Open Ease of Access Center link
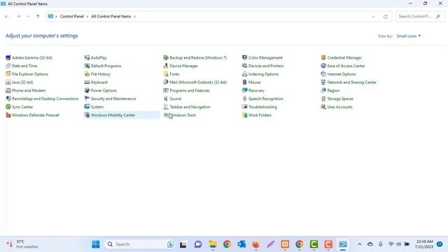The width and height of the screenshot is (448, 252). pos(346,66)
